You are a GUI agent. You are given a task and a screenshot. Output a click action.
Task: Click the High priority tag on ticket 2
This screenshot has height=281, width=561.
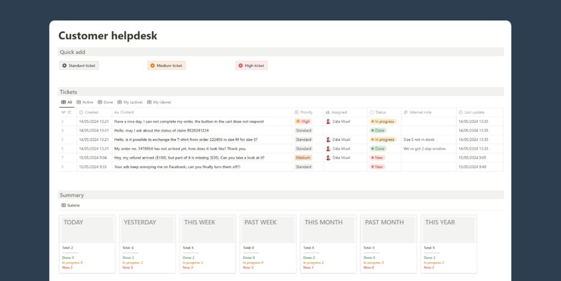[x=303, y=121]
